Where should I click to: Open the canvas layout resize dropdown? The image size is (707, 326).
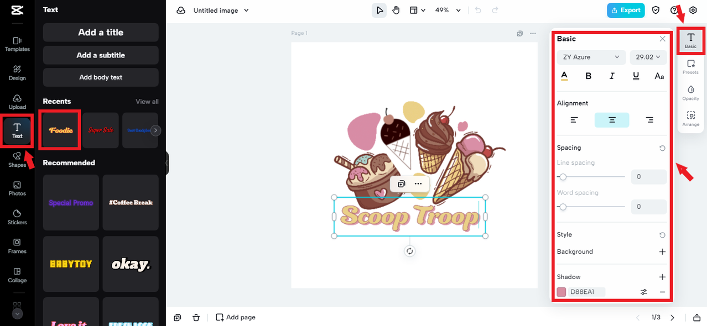click(x=417, y=10)
